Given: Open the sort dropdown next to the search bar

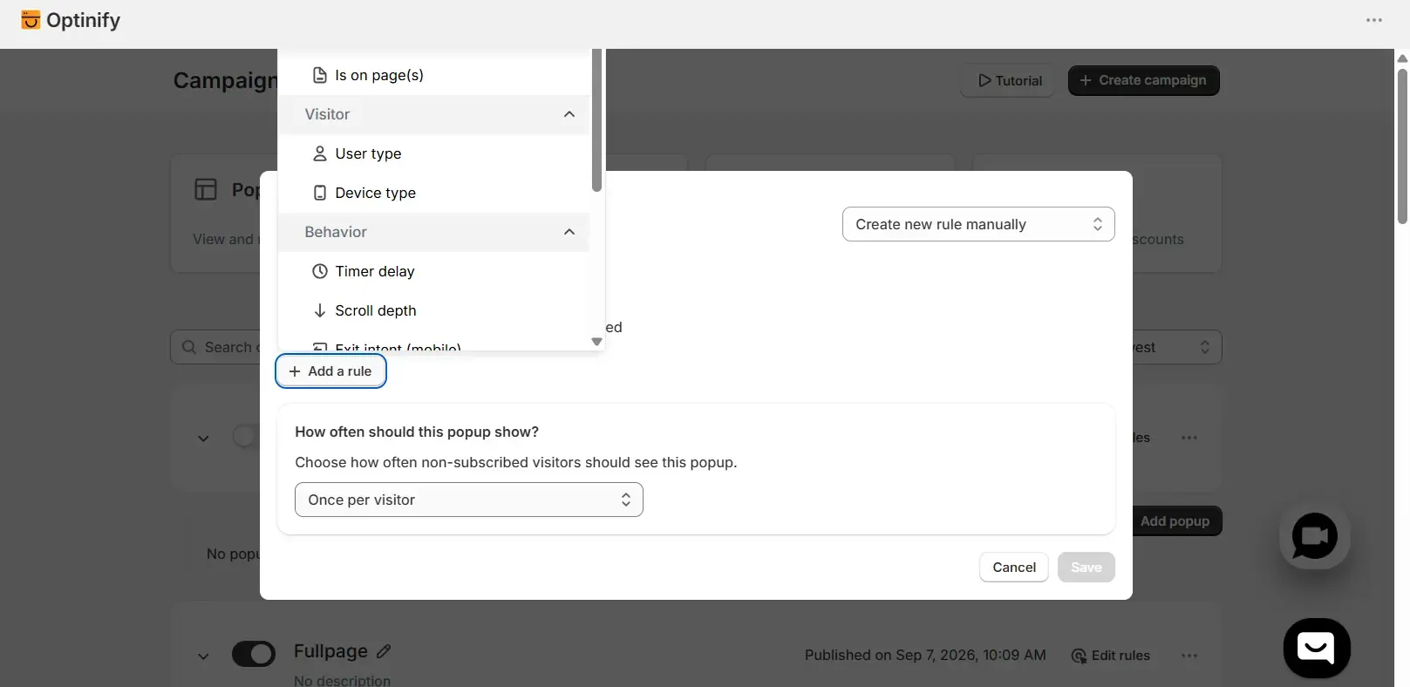Looking at the screenshot, I should tap(1177, 347).
